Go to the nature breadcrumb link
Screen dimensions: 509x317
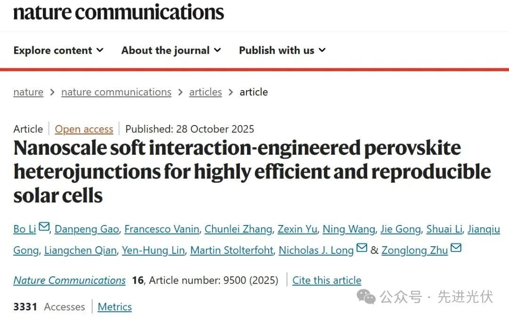tap(28, 92)
